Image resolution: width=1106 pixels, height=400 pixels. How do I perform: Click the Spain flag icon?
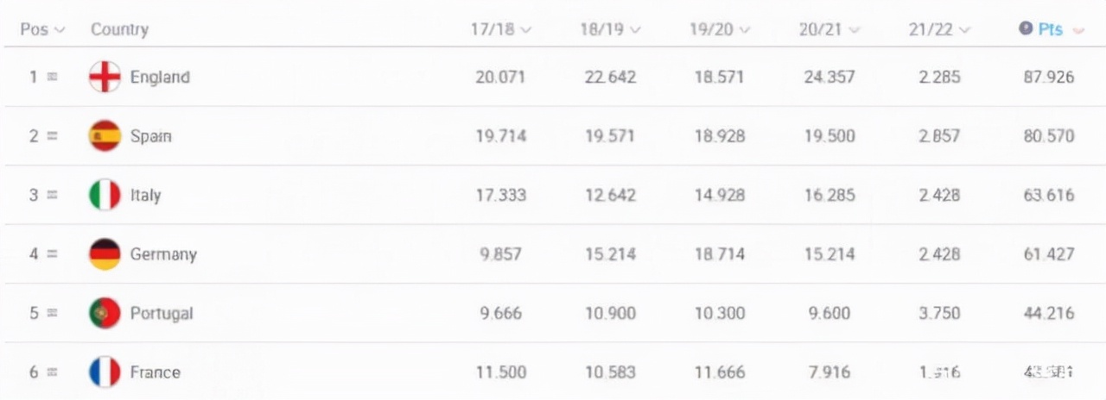pos(105,135)
